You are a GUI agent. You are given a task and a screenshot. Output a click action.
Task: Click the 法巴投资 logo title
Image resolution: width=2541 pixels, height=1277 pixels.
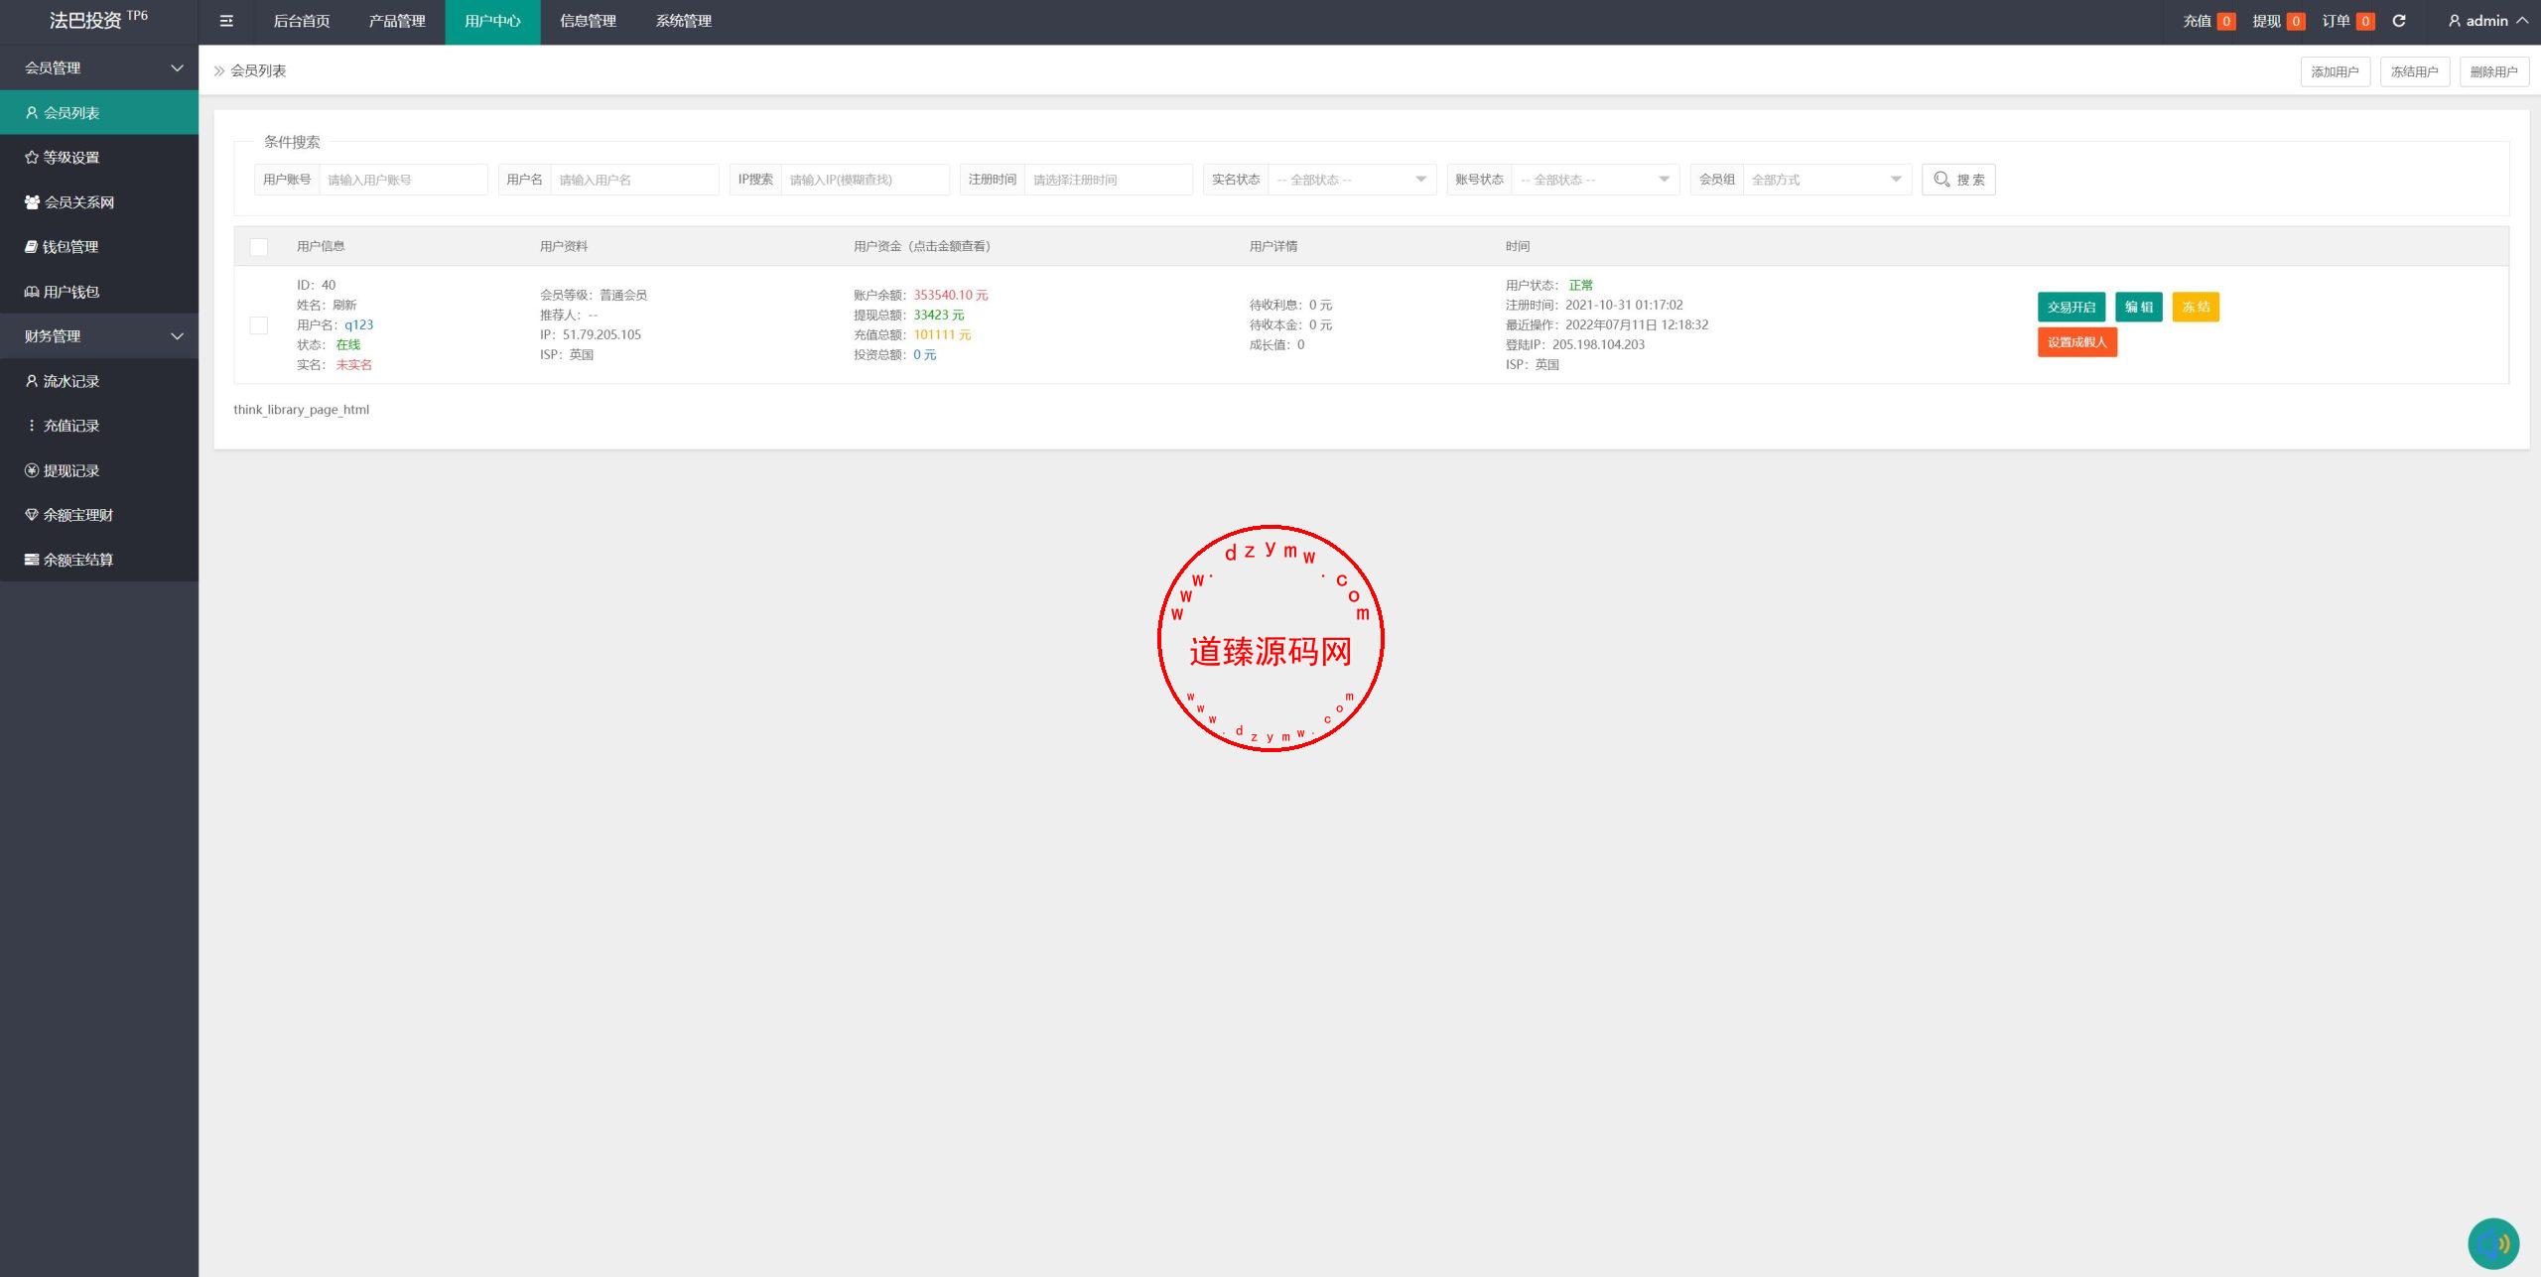pos(98,20)
